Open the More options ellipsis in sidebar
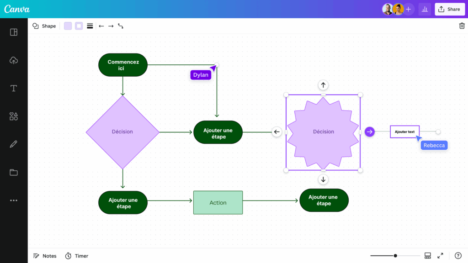 (x=14, y=200)
